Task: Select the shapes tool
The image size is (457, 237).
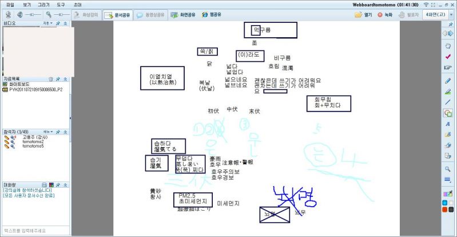Action: pyautogui.click(x=448, y=113)
